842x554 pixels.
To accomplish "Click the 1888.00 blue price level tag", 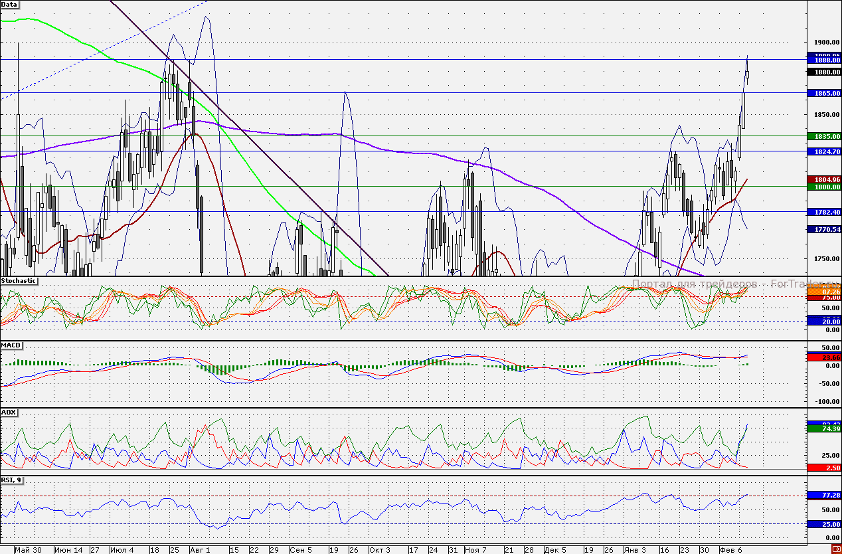I will tap(823, 60).
